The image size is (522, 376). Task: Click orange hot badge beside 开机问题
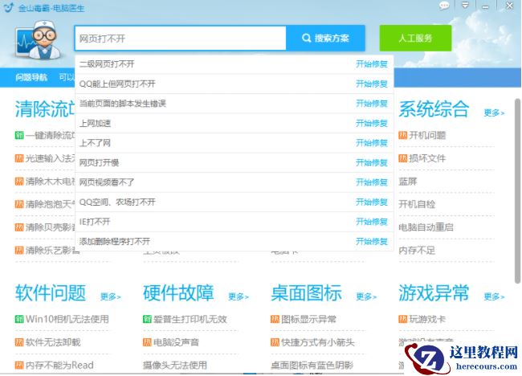pos(403,135)
